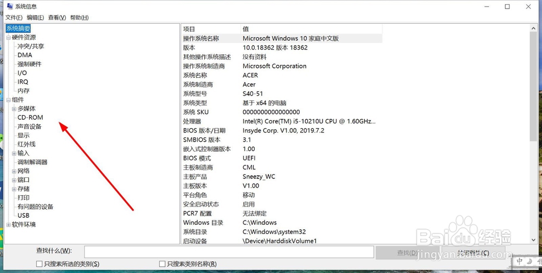This screenshot has height=273, width=542.
Task: Open the 帮助(H) menu
Action: (x=79, y=18)
